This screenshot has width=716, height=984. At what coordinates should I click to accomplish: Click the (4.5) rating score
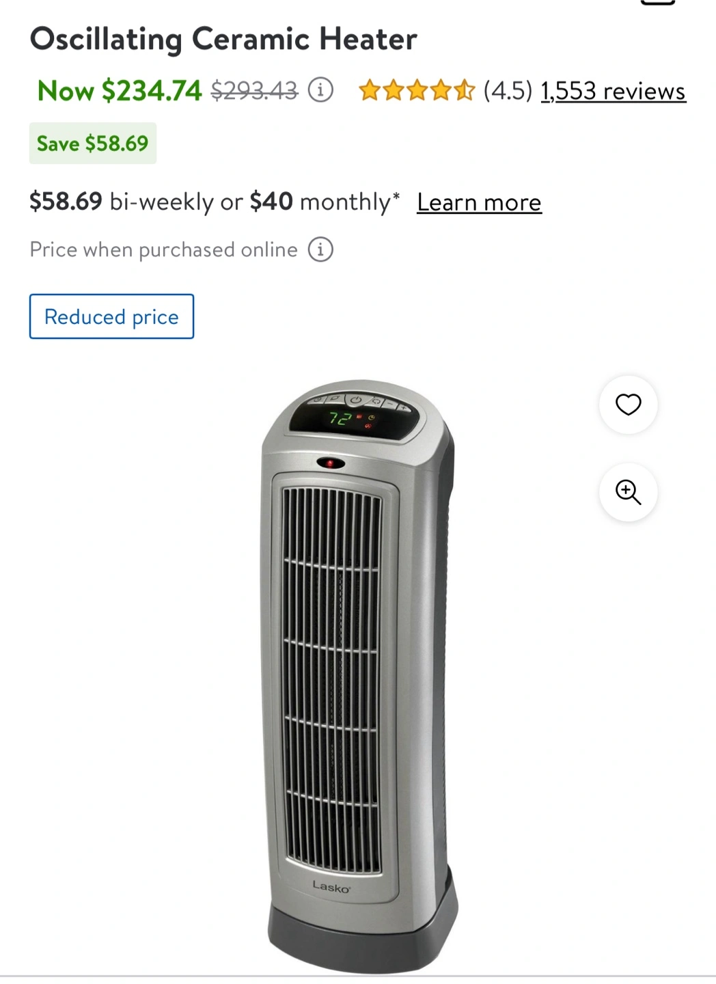coord(508,90)
